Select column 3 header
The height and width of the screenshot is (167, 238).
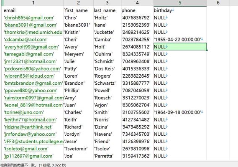coord(107,3)
